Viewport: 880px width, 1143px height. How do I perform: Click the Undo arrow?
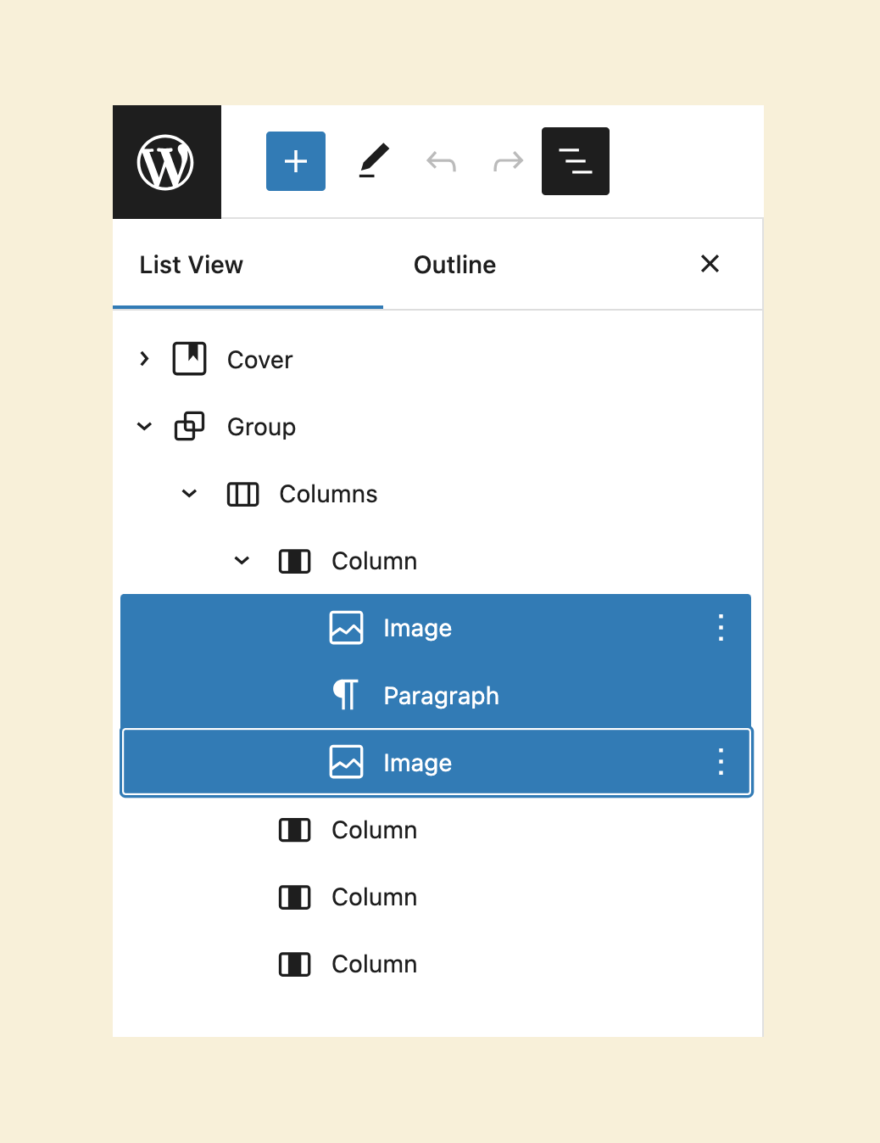tap(441, 161)
